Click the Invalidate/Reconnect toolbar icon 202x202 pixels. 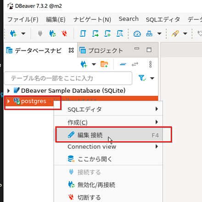coord(52,34)
